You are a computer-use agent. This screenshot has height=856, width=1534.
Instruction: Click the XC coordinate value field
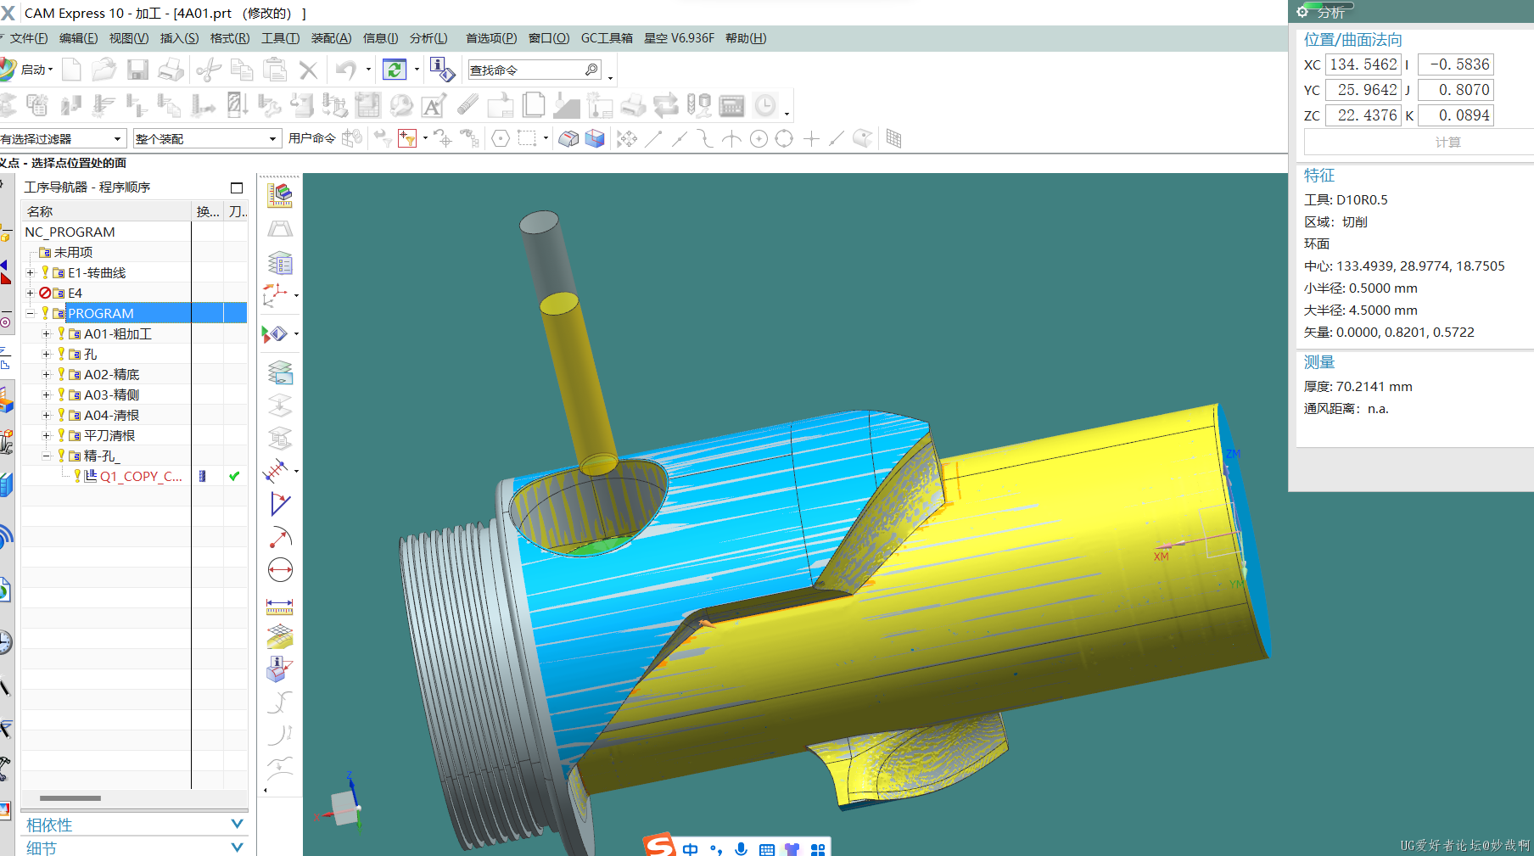[1363, 64]
